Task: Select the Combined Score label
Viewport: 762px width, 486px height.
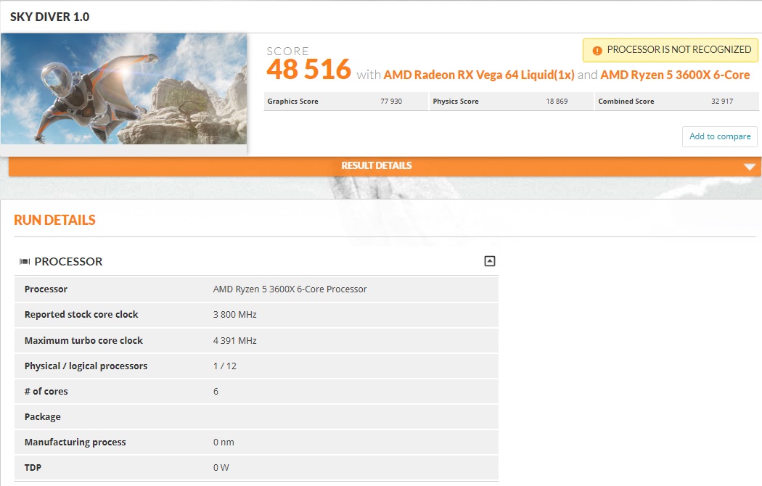Action: [x=626, y=102]
